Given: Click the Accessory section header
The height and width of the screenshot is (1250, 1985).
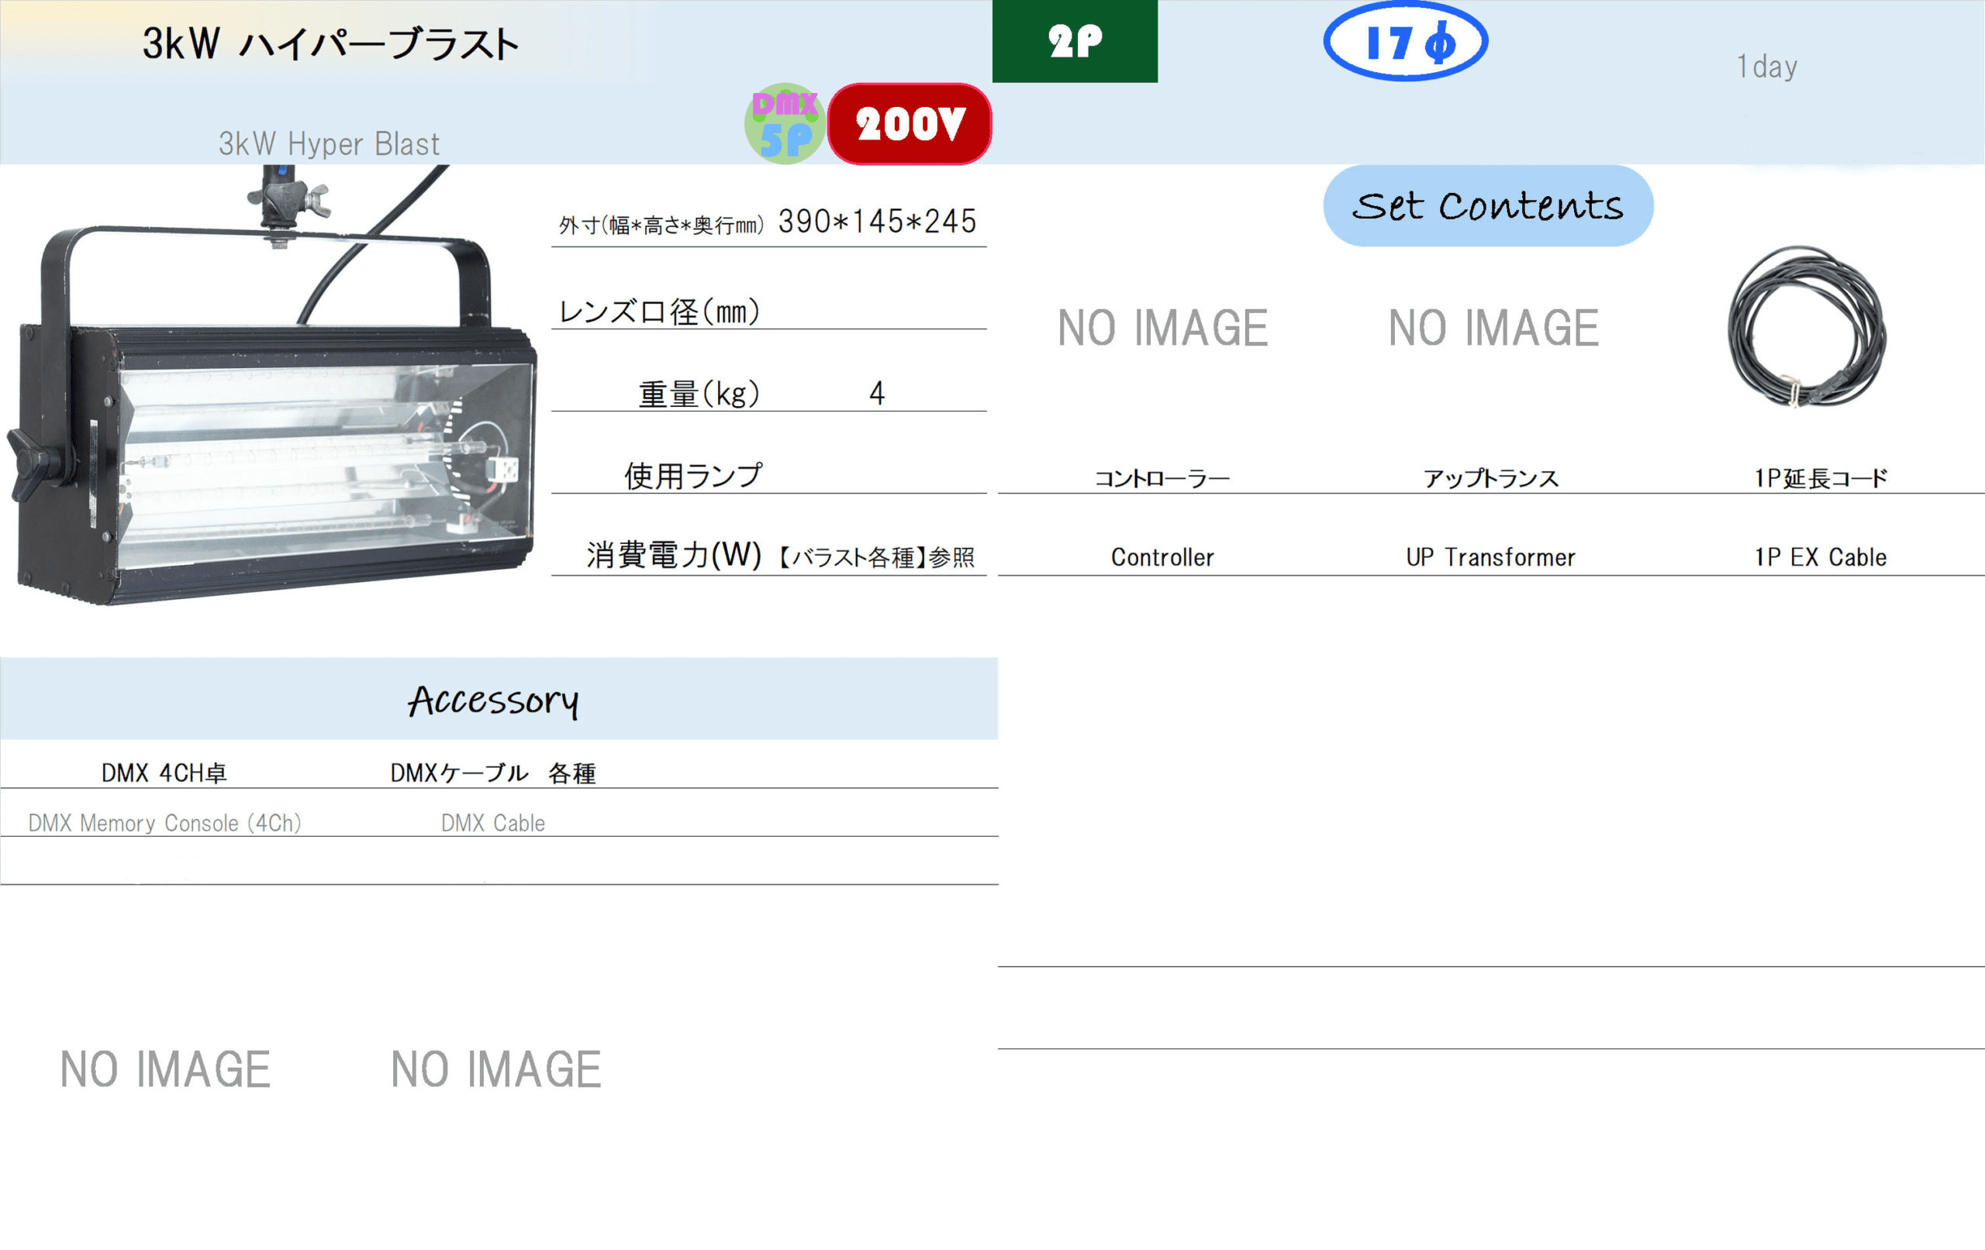Looking at the screenshot, I should click(x=495, y=700).
